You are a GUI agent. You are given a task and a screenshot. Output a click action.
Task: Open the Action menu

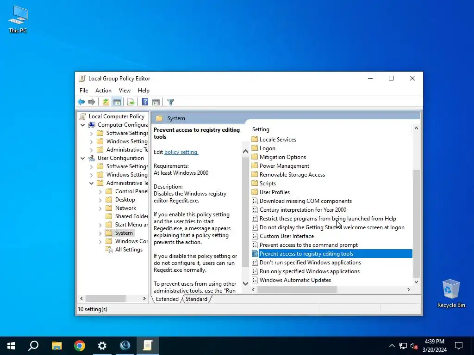(103, 91)
